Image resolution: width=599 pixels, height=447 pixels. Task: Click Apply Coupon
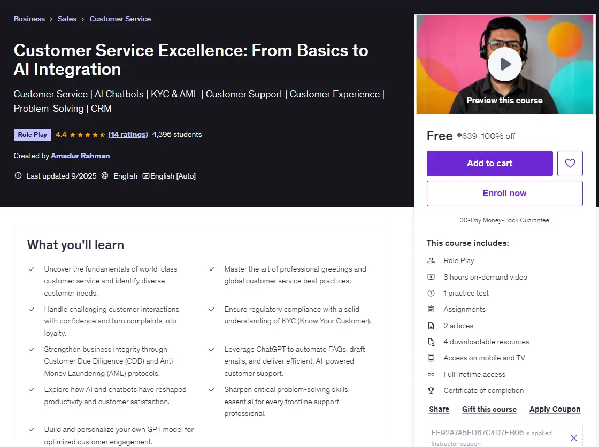[x=555, y=409]
